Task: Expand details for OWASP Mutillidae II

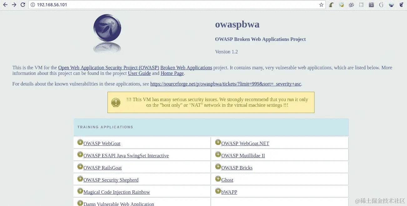Action: (x=218, y=154)
